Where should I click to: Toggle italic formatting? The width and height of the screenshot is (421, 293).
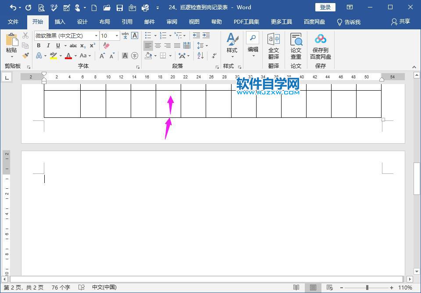point(48,45)
